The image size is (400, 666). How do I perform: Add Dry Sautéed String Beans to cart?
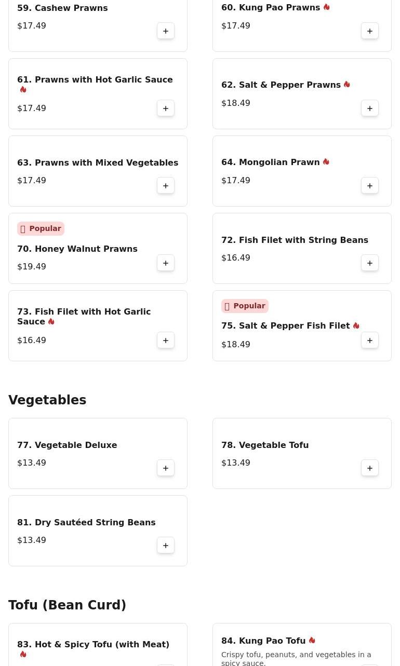(x=166, y=546)
